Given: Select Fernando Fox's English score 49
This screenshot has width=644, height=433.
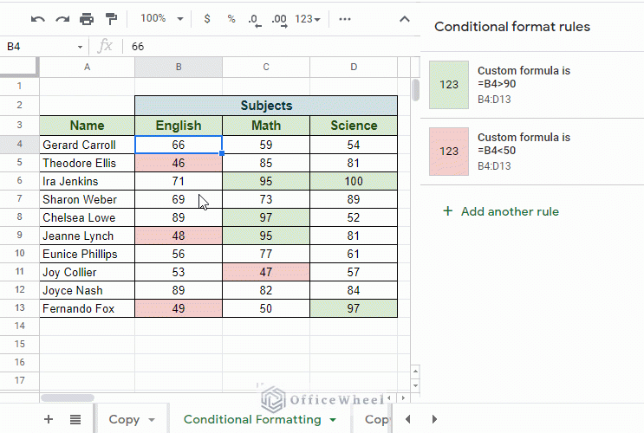Looking at the screenshot, I should [x=179, y=308].
